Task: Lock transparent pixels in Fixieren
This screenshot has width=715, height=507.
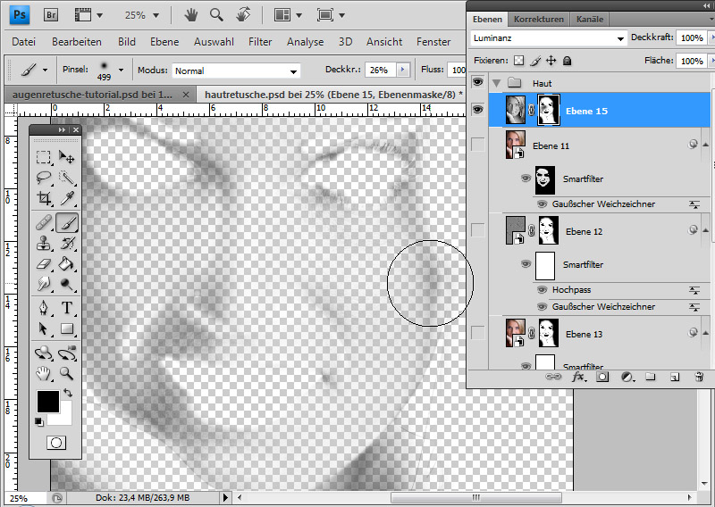Action: click(x=519, y=61)
